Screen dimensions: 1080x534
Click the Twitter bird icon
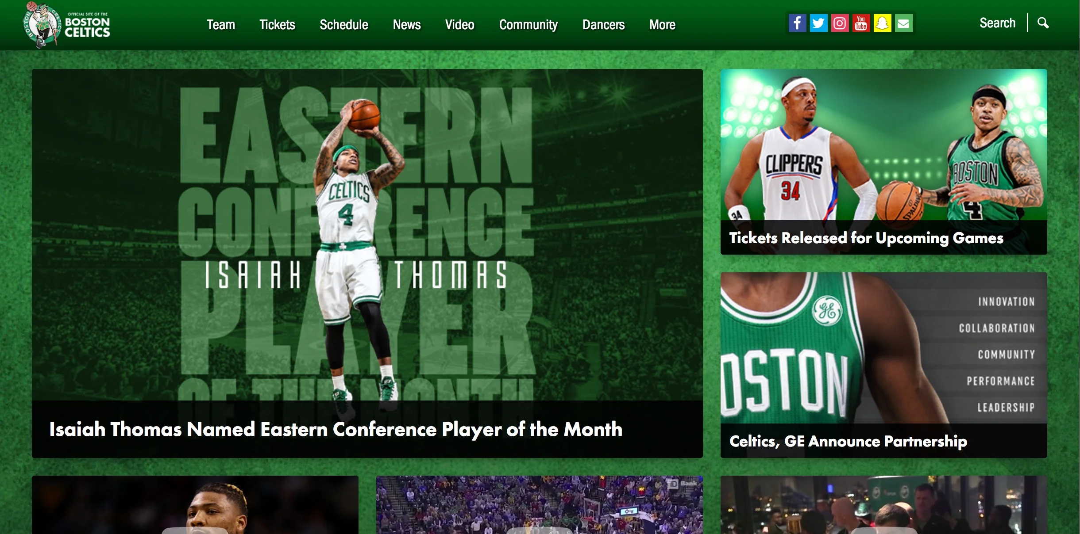coord(818,23)
